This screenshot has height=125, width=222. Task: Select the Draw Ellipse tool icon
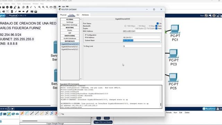23,11
